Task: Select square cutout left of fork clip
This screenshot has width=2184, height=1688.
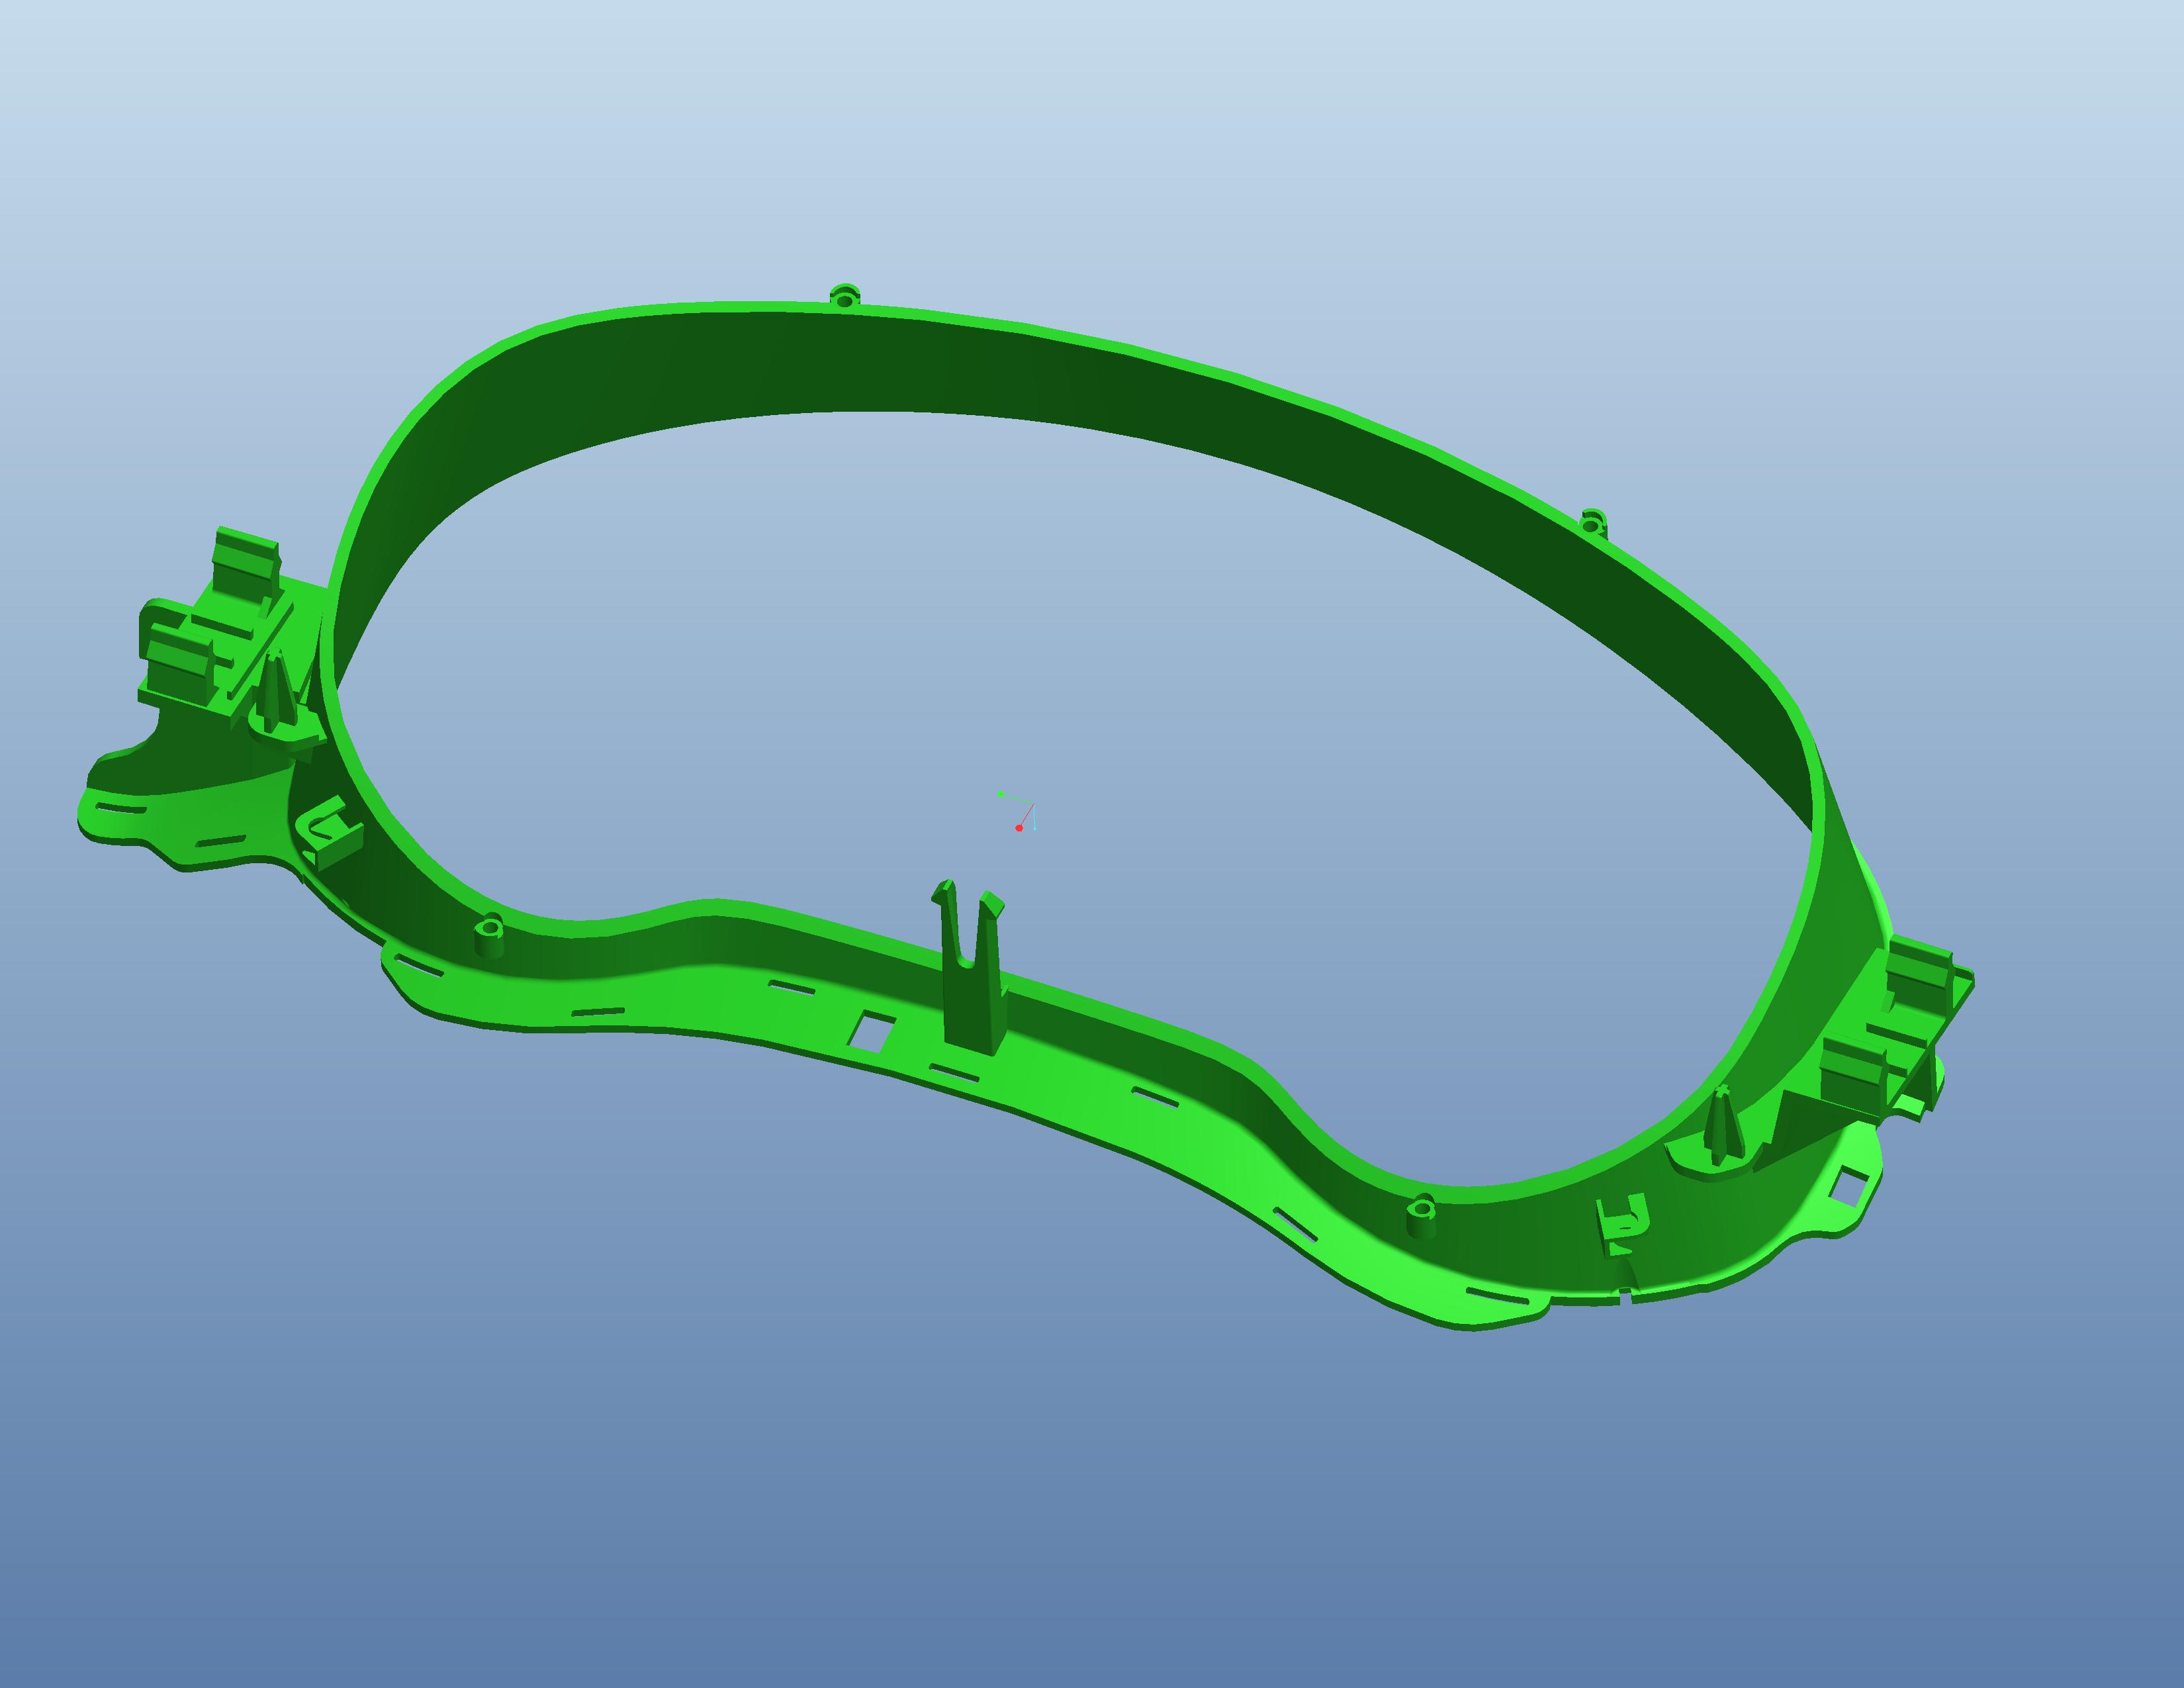Action: pos(871,1031)
